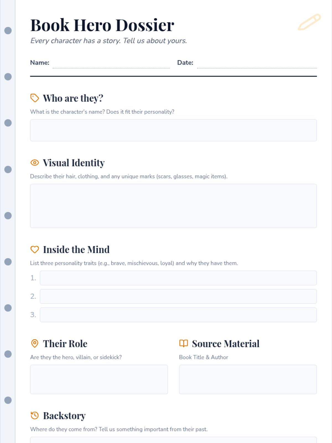Click the tag icon beside Who are they?
The width and height of the screenshot is (332, 443).
click(35, 98)
